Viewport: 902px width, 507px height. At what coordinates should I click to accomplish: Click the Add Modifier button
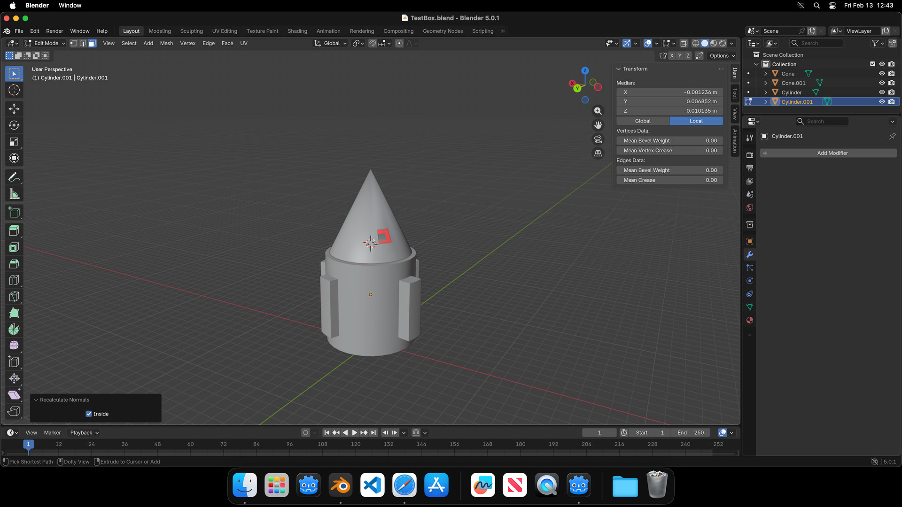coord(832,153)
